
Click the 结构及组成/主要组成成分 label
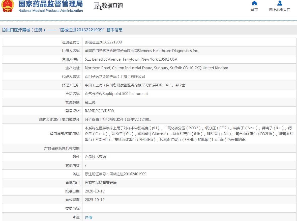pos(59,119)
